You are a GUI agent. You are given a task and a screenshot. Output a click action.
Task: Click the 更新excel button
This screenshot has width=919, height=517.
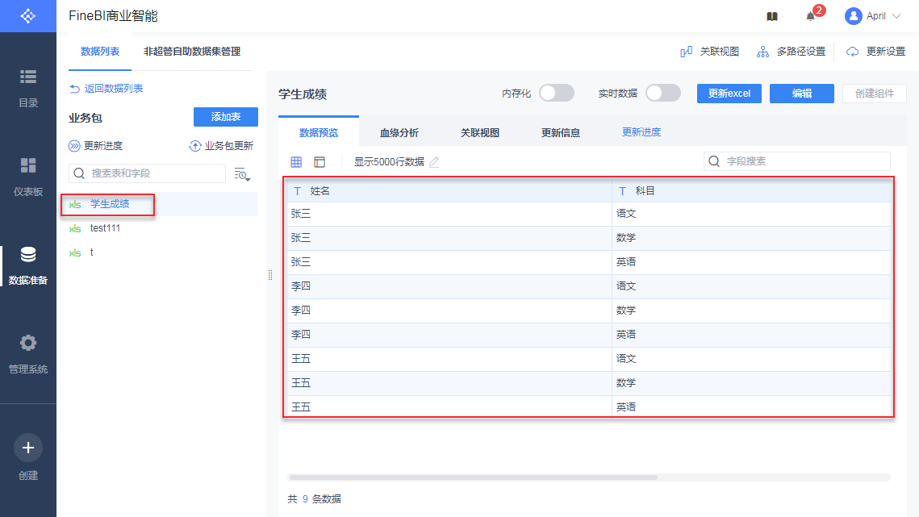pos(729,94)
